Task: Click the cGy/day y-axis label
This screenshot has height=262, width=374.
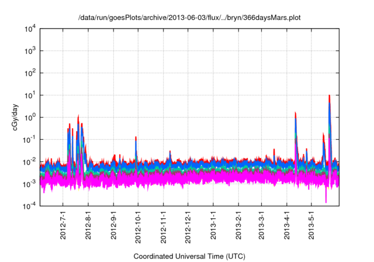Action: pos(17,117)
